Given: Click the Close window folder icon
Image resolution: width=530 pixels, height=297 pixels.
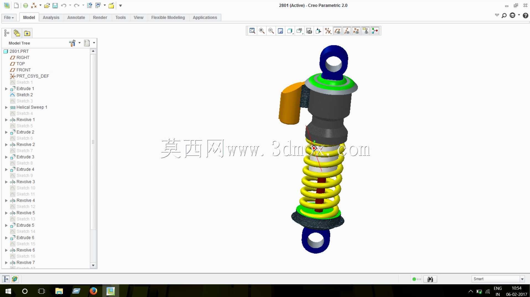Looking at the screenshot, I should coord(111,5).
